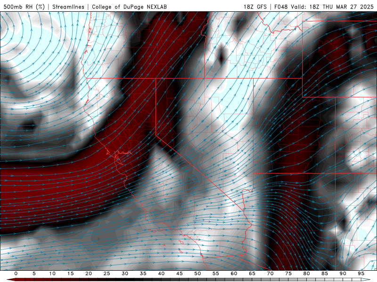This screenshot has width=377, height=282.
Task: Click the colorbar label '85'
Action: [325, 274]
